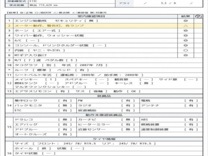Click the オートクルーズ [有] entry
208x156 pixels.
coord(43,134)
